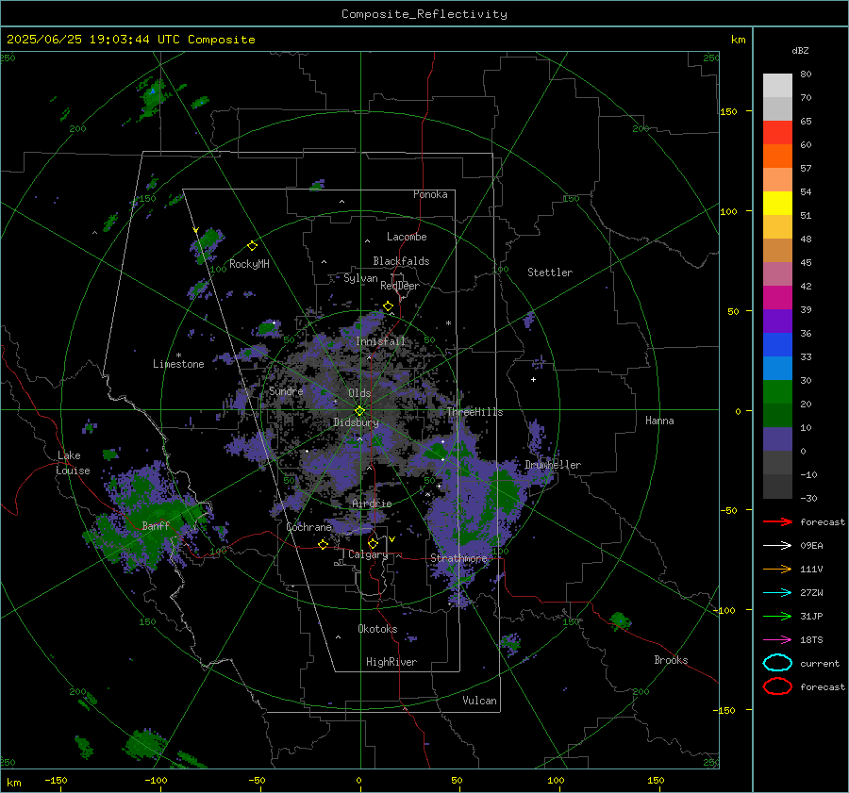The width and height of the screenshot is (849, 793).
Task: Click the dBZ legend heading
Action: click(x=800, y=50)
